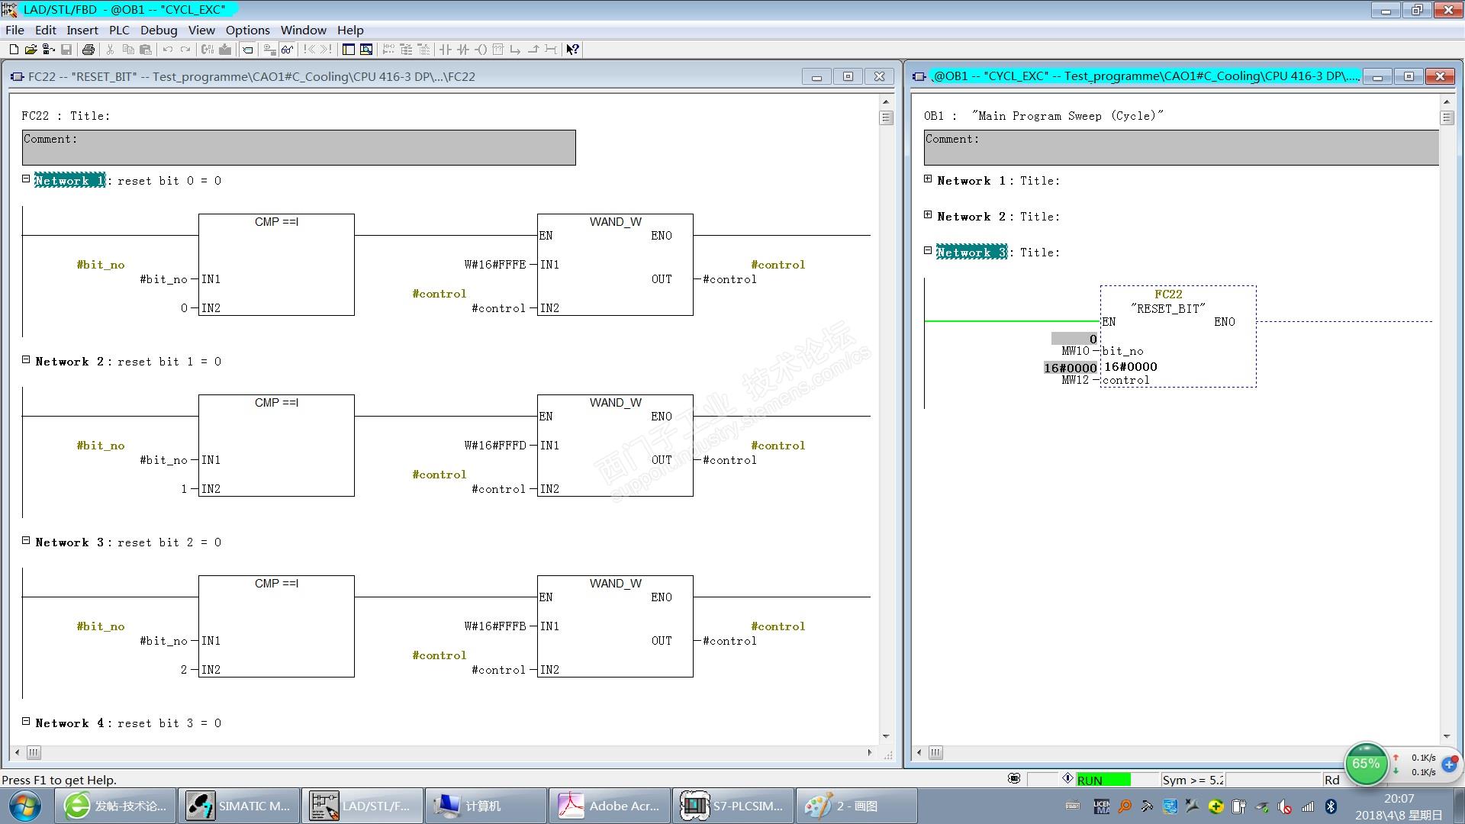Open S7-PLCSIM from the taskbar
The image size is (1465, 824).
[732, 806]
